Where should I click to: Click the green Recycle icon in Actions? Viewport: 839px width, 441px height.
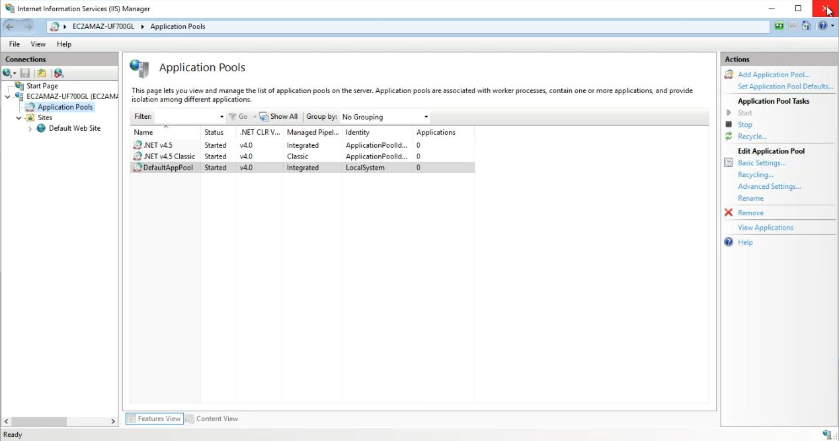click(729, 137)
